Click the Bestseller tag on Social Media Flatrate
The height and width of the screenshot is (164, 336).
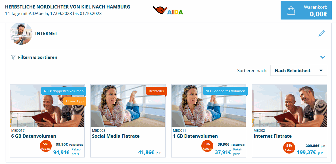156,91
